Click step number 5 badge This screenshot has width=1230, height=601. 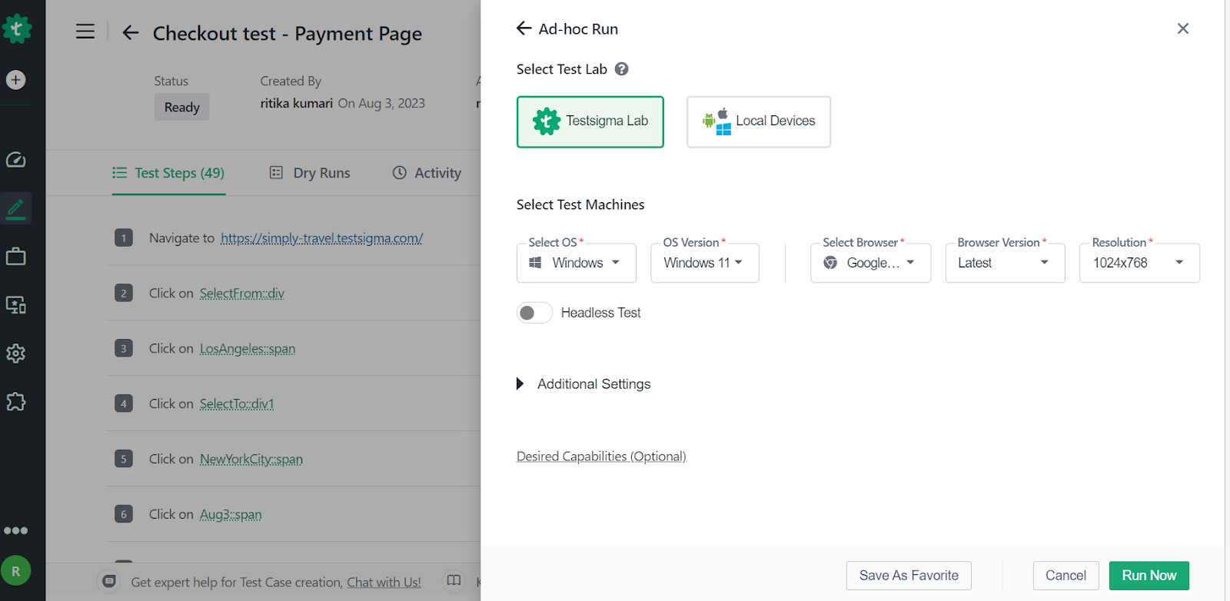124,459
